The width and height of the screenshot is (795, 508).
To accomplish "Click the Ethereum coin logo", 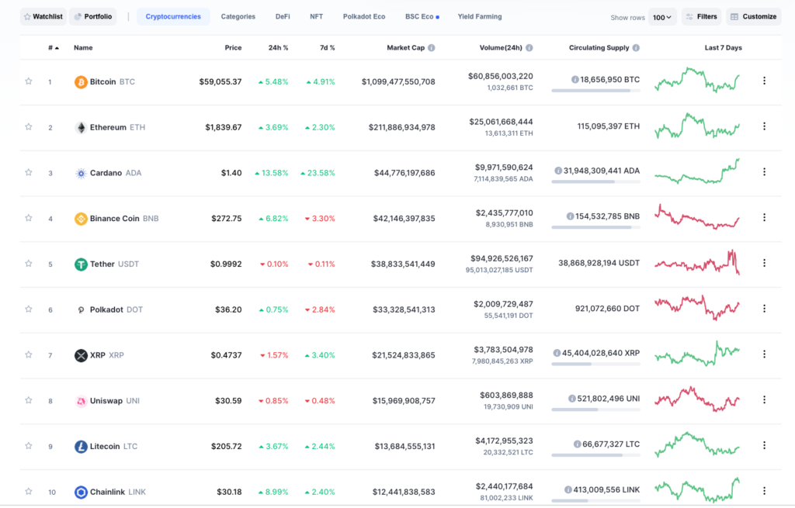I will [x=81, y=127].
